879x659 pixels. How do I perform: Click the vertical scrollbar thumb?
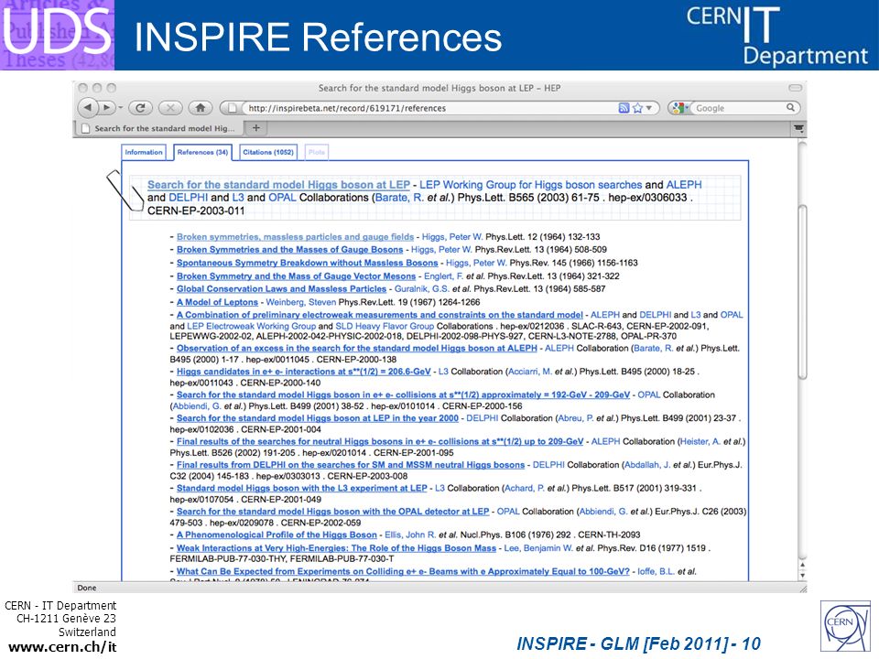click(802, 291)
